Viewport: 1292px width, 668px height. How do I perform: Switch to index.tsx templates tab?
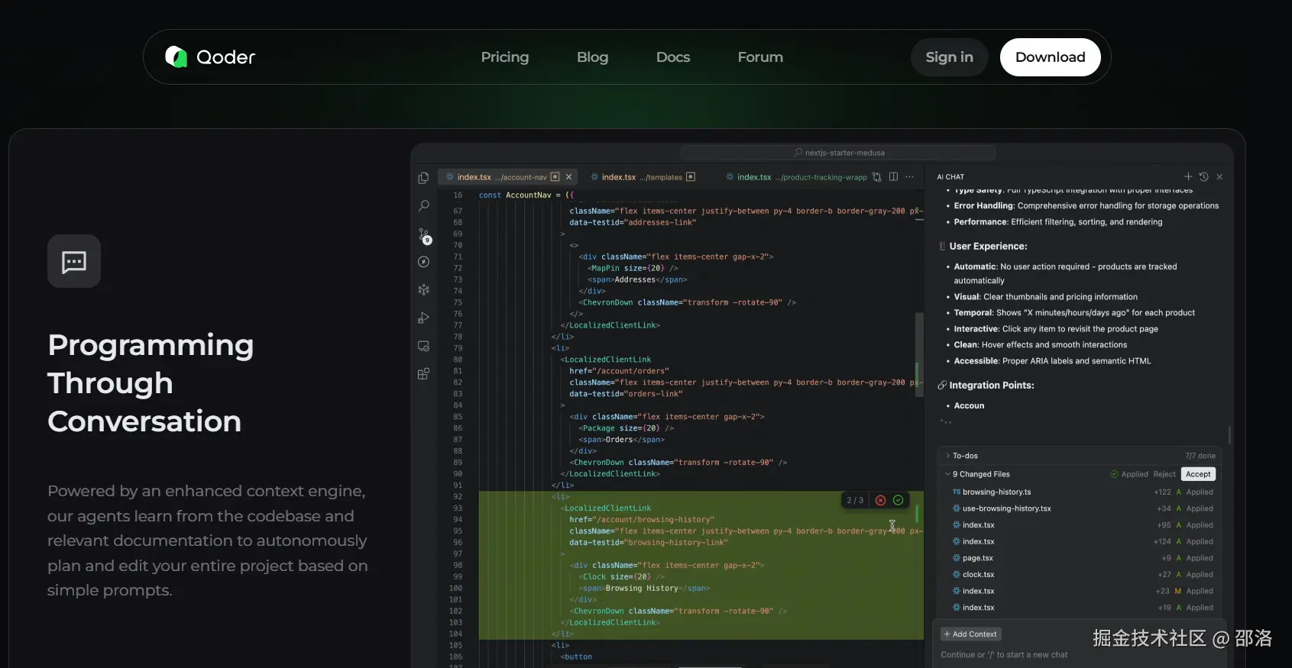pos(642,177)
